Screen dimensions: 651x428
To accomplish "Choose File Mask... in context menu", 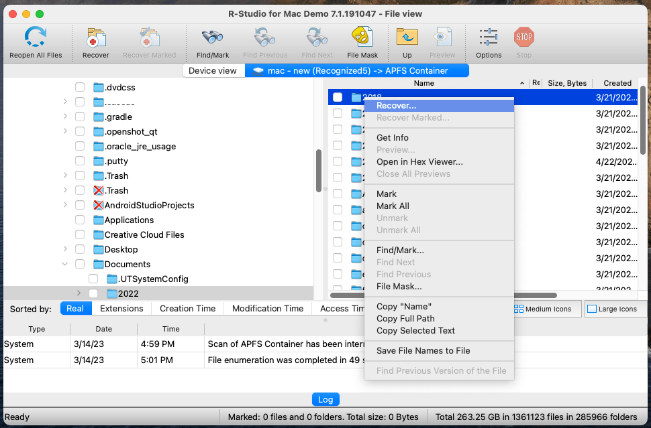I will [440, 286].
